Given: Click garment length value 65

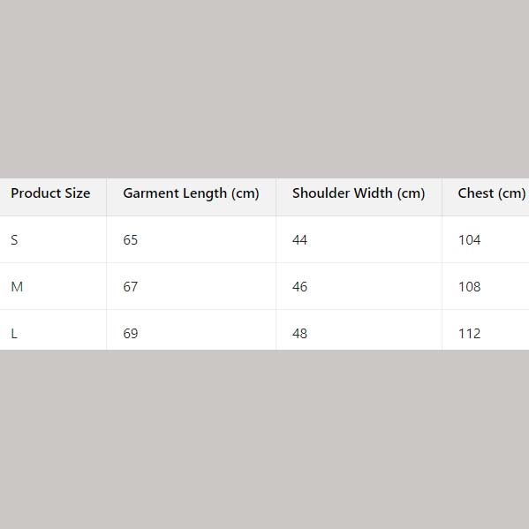Looking at the screenshot, I should click(x=131, y=240).
